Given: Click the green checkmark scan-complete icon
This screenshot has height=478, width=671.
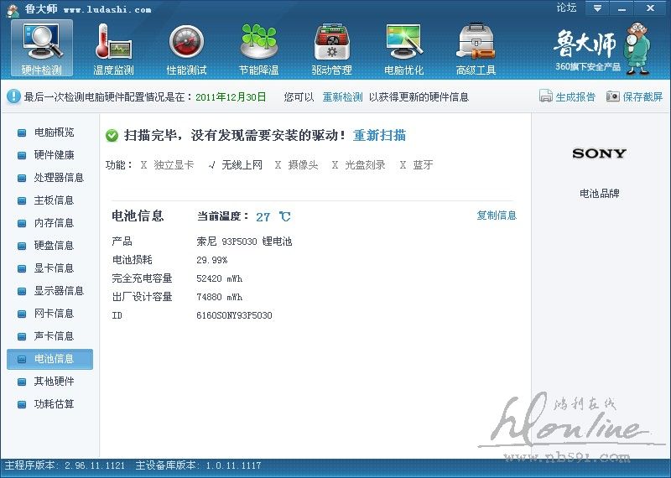Looking at the screenshot, I should click(112, 136).
